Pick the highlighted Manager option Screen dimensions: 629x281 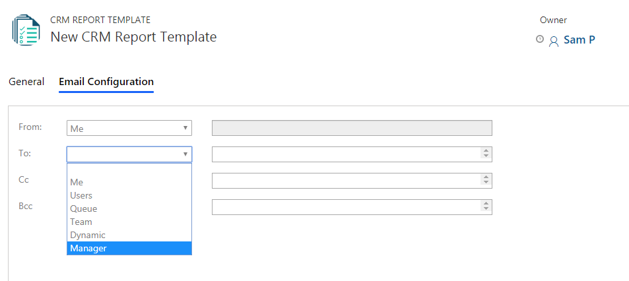tap(129, 249)
